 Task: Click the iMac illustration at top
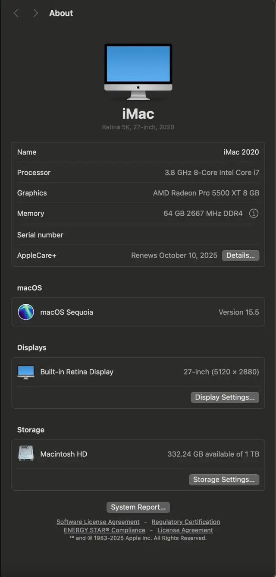tap(138, 72)
